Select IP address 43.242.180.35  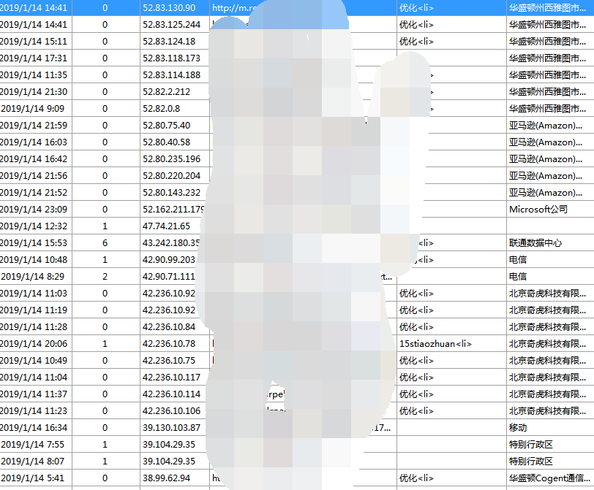point(171,243)
